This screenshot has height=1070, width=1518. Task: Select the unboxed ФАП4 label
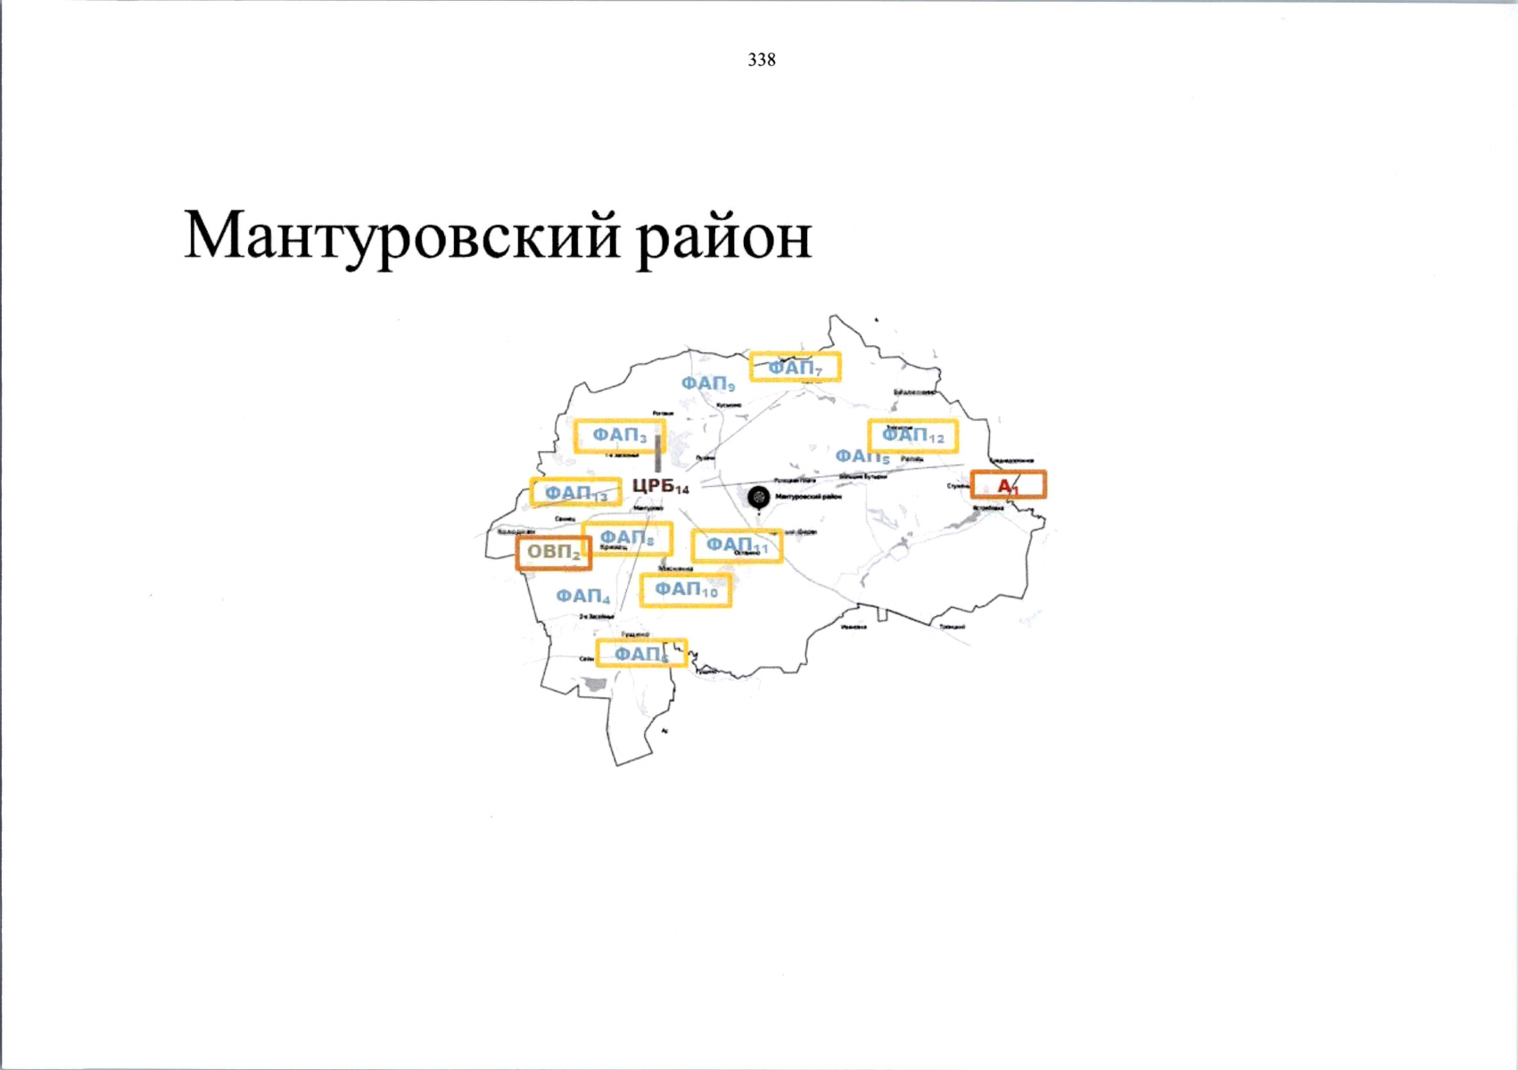click(582, 596)
